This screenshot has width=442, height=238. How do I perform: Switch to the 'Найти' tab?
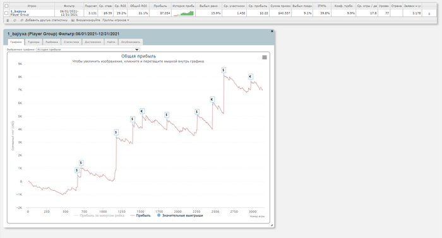coord(111,42)
